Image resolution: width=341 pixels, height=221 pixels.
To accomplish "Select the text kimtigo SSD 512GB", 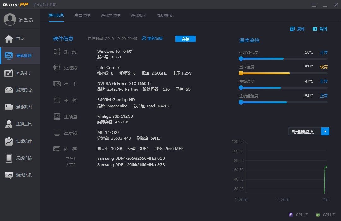I will click(115, 116).
